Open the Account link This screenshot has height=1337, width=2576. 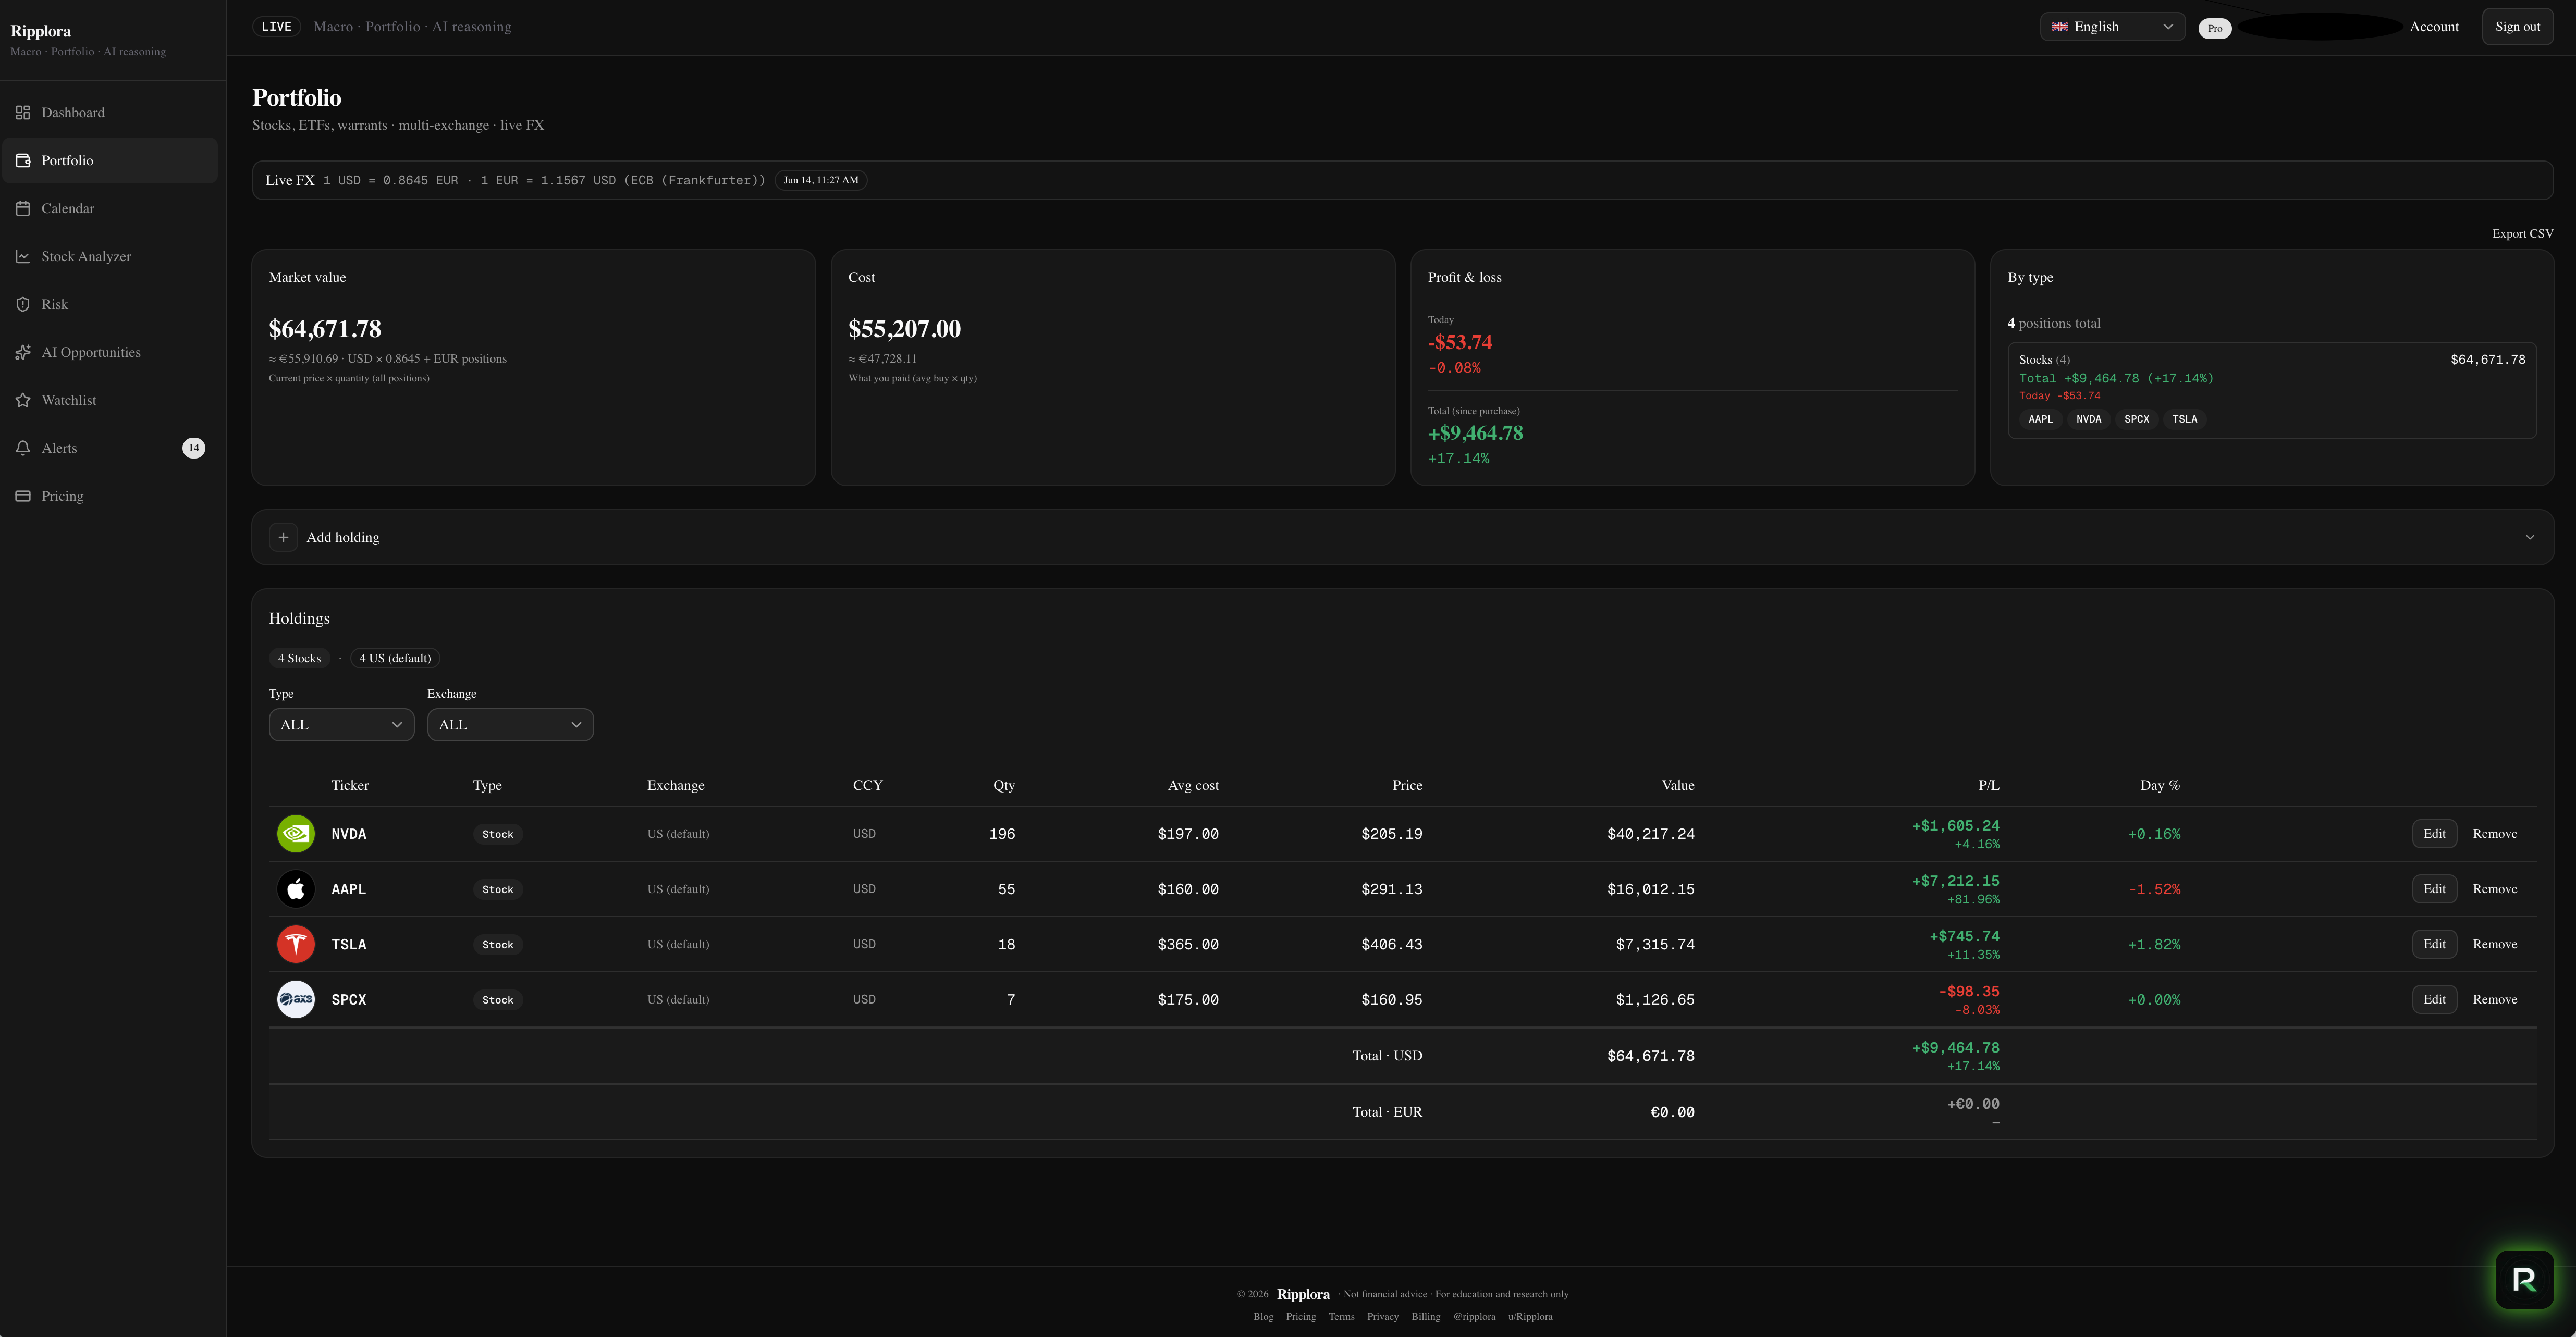click(2434, 27)
